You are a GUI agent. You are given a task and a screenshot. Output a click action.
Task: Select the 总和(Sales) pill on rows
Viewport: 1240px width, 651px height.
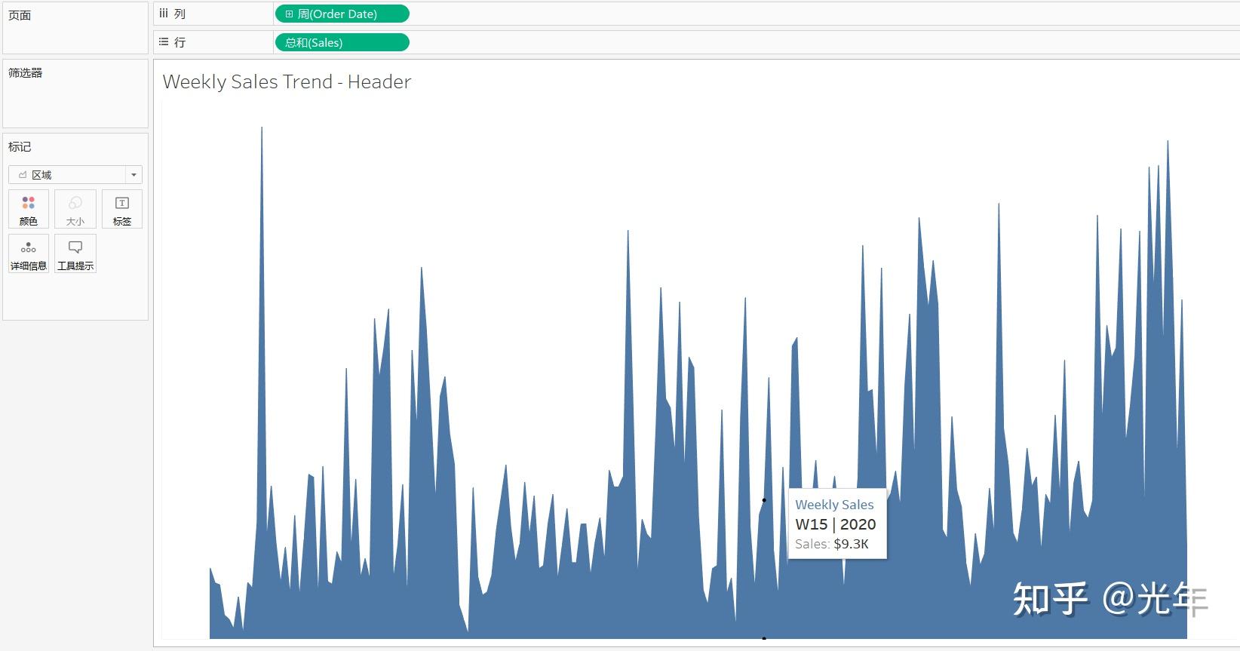(342, 42)
